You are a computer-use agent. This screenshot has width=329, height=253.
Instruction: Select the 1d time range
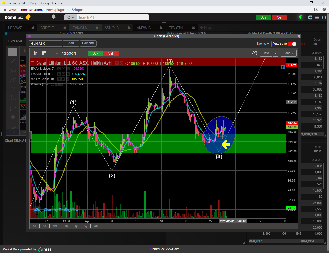coord(34,226)
